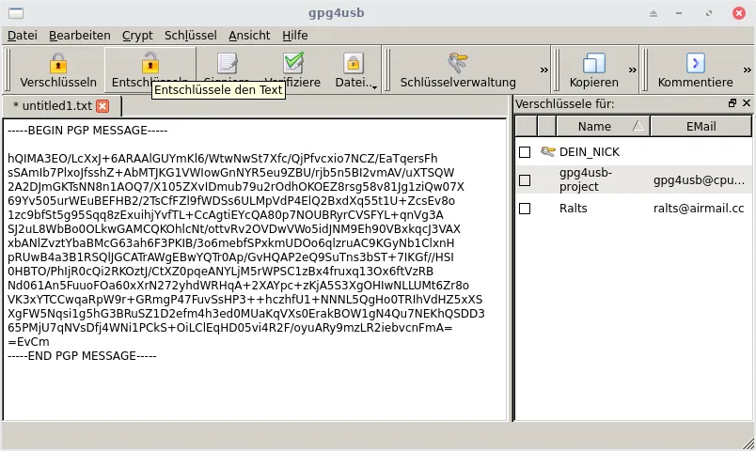Click the Signiere pen-and-paper icon
This screenshot has height=451, width=756.
click(228, 63)
